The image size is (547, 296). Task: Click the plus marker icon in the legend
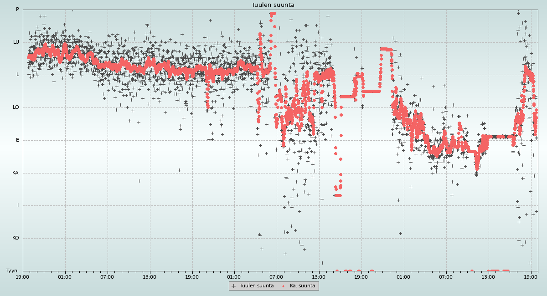coord(234,286)
